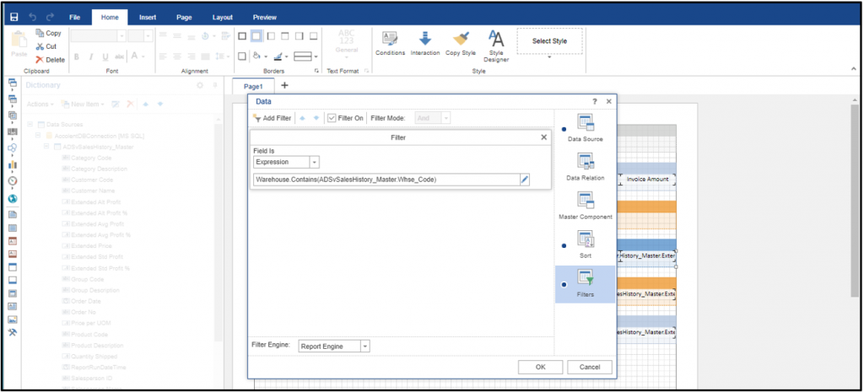Collapse the Data Sources tree node
The height and width of the screenshot is (392, 864).
(x=31, y=125)
